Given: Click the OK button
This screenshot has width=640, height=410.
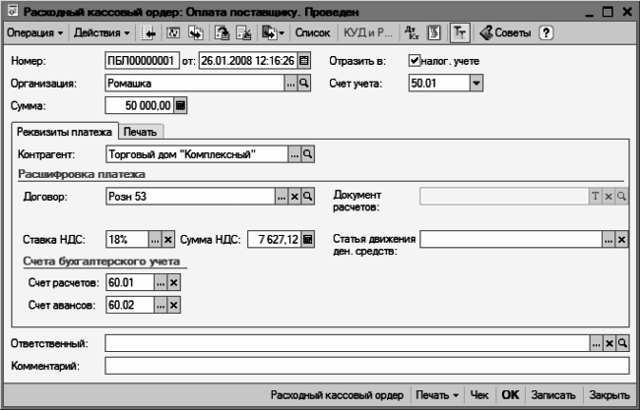Looking at the screenshot, I should tap(510, 395).
